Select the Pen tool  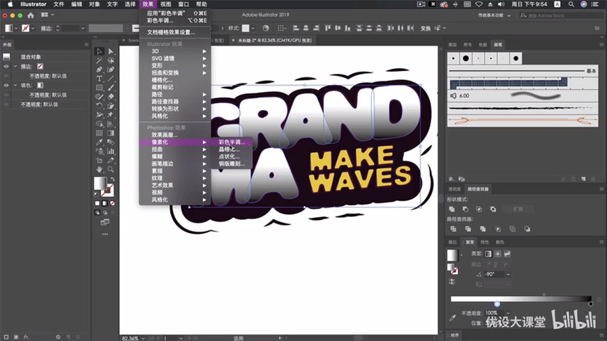point(99,70)
